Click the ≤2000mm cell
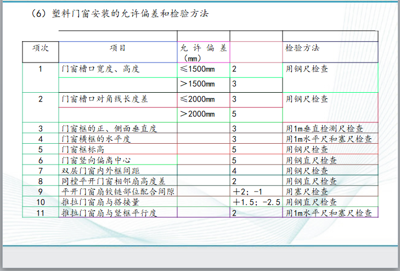400x271 pixels. [x=198, y=99]
